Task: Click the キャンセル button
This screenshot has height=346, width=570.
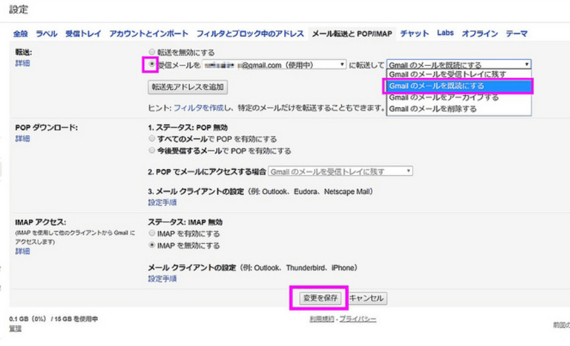Action: (366, 298)
